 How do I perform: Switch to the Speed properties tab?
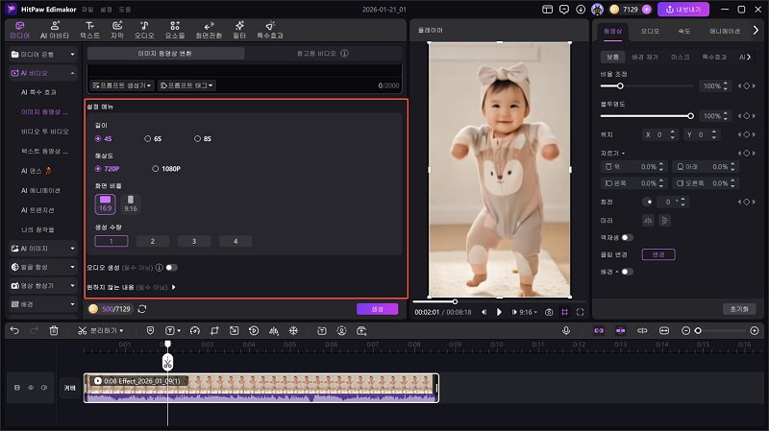pyautogui.click(x=684, y=31)
